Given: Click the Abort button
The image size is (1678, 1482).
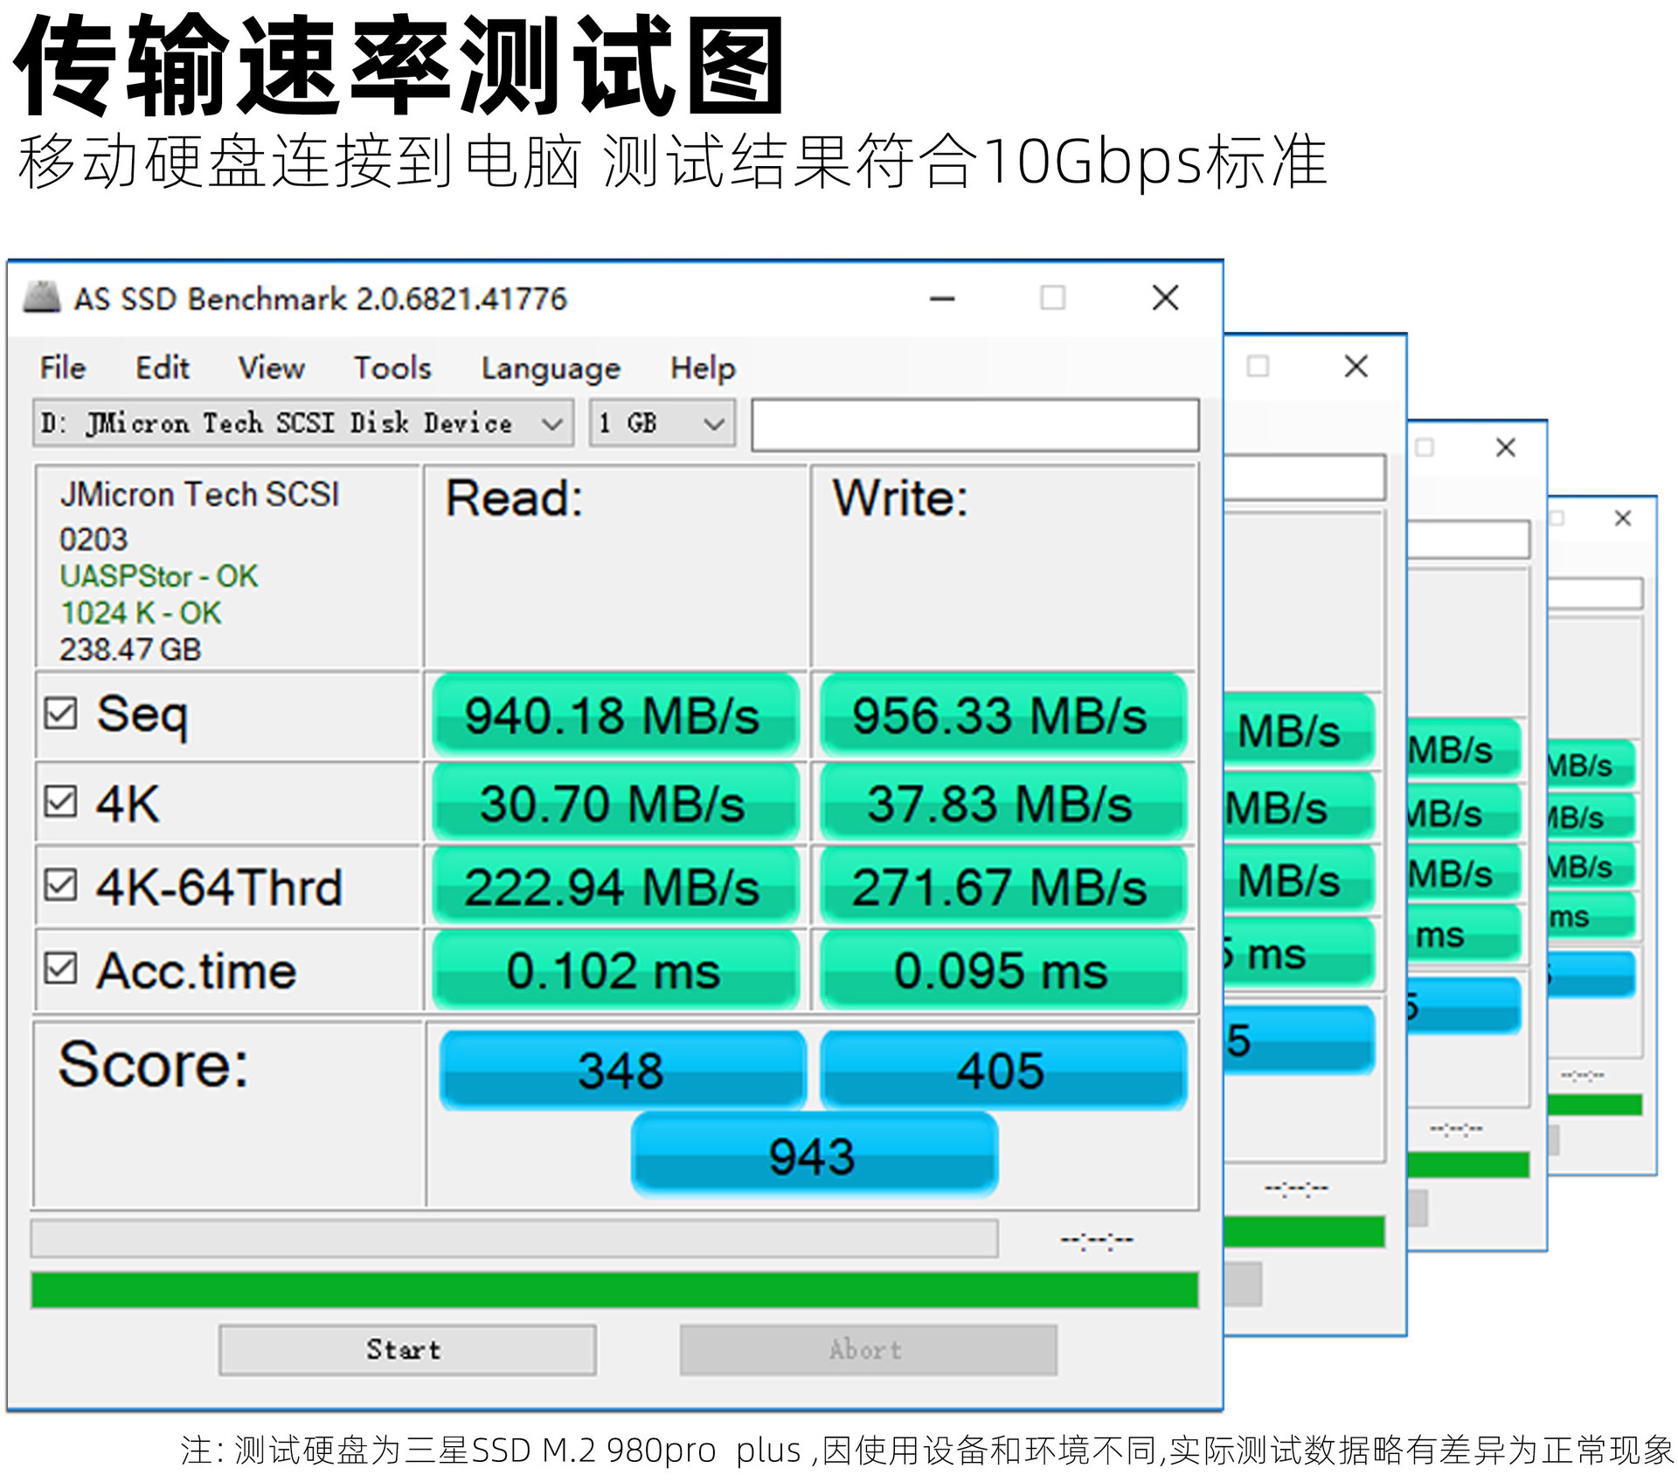Looking at the screenshot, I should [868, 1350].
